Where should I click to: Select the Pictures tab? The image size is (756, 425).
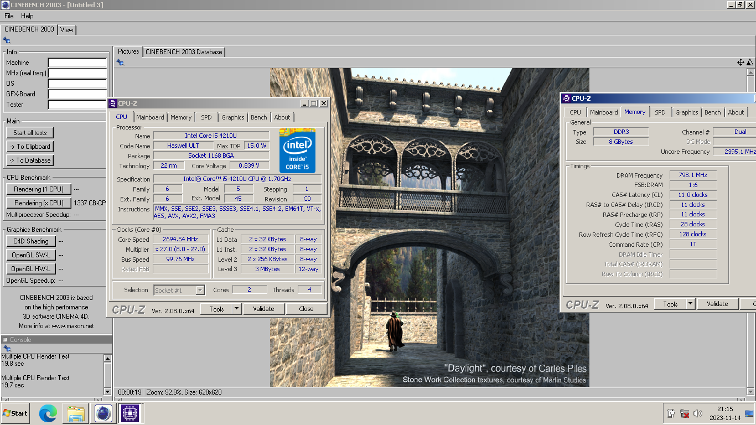(128, 51)
